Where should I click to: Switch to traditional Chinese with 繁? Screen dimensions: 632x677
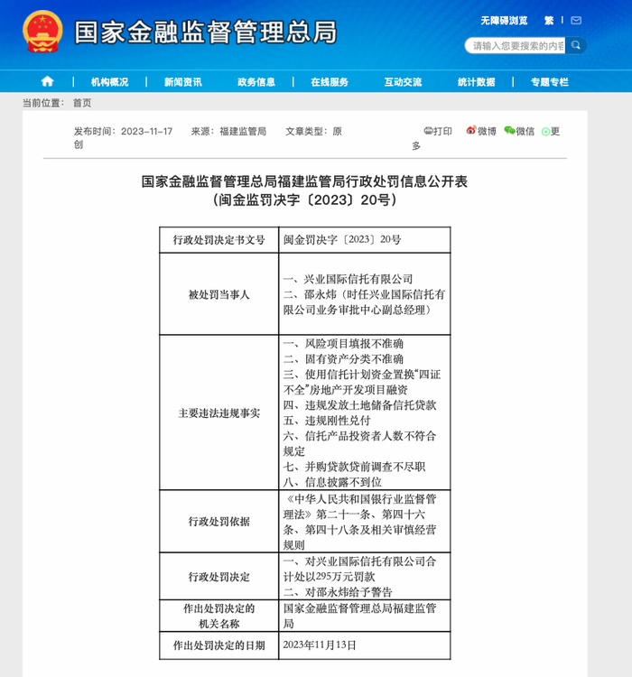point(549,20)
